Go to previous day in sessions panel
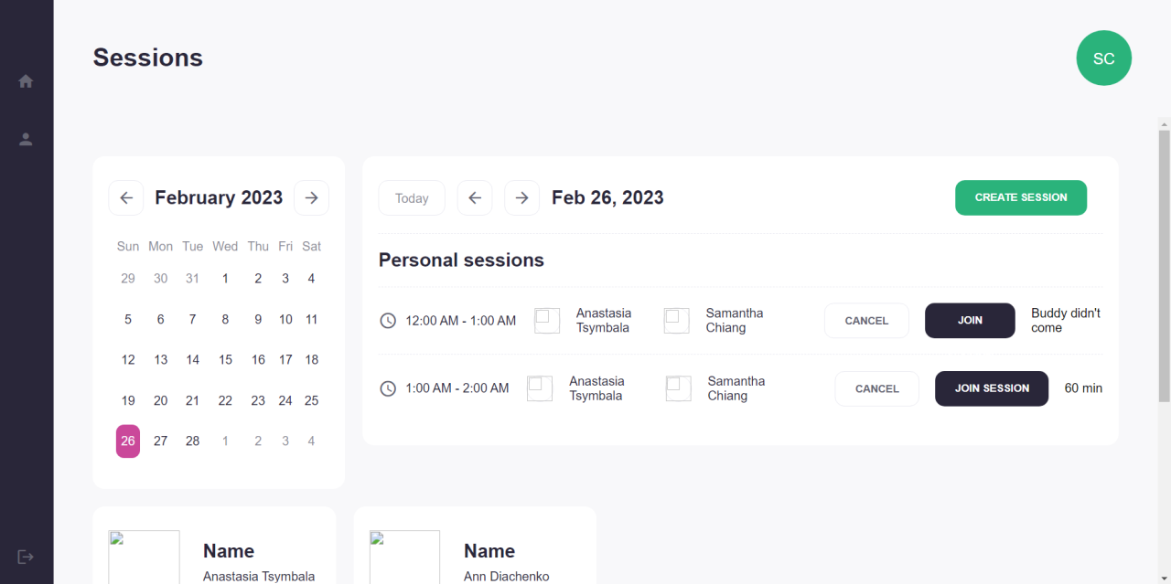The height and width of the screenshot is (584, 1171). (475, 197)
